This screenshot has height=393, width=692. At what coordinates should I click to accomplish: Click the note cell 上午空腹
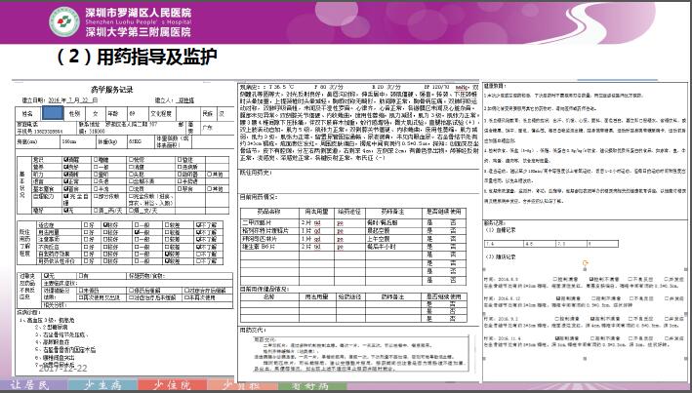click(x=379, y=239)
